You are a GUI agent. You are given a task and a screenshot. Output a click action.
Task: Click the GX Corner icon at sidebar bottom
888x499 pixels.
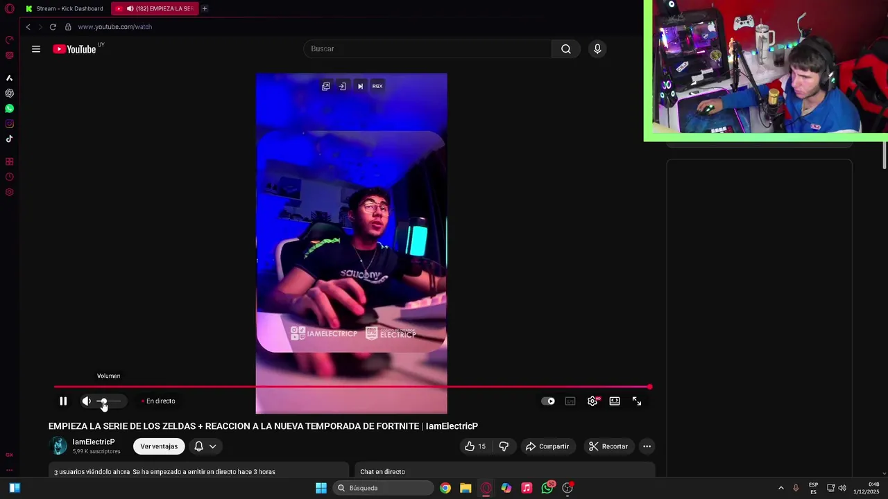click(x=10, y=455)
